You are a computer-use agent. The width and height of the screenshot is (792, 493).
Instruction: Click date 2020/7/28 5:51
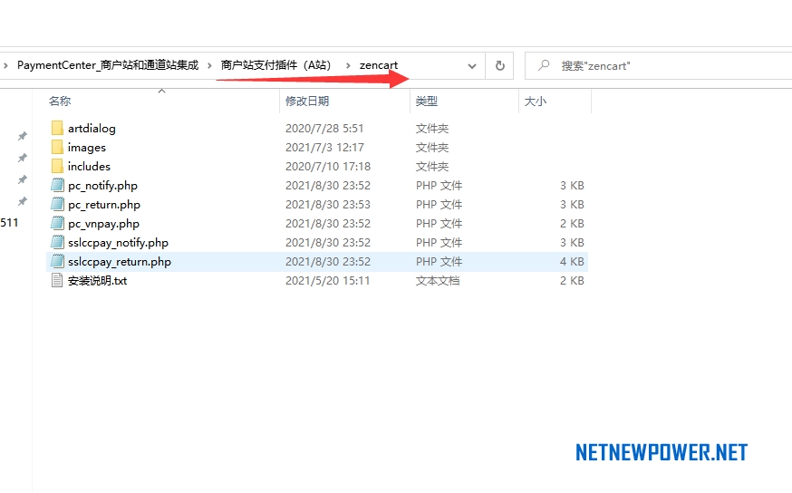pos(324,129)
